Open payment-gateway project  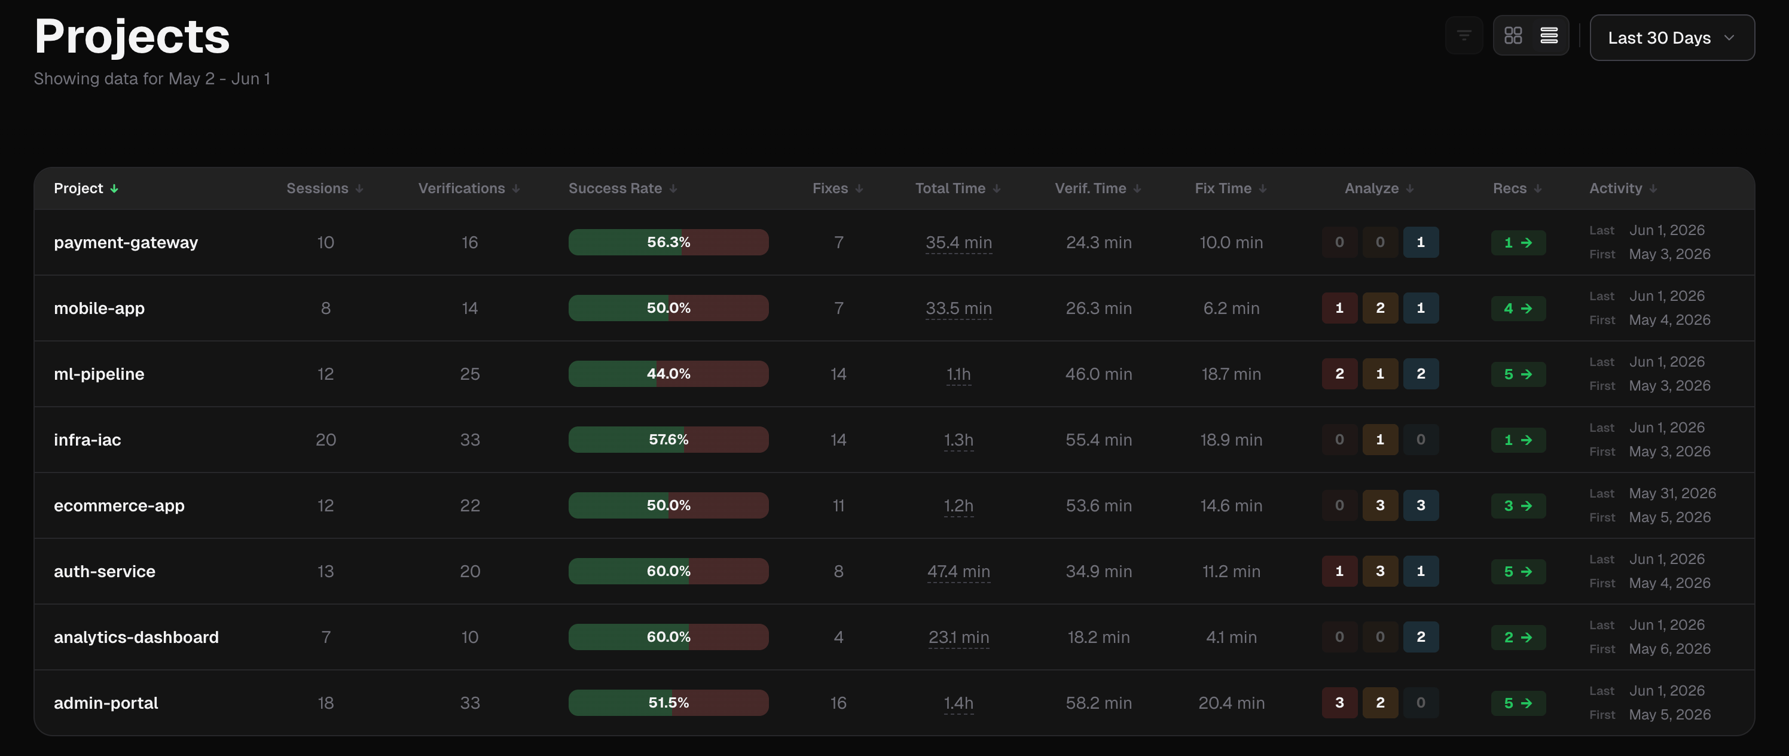pyautogui.click(x=126, y=242)
